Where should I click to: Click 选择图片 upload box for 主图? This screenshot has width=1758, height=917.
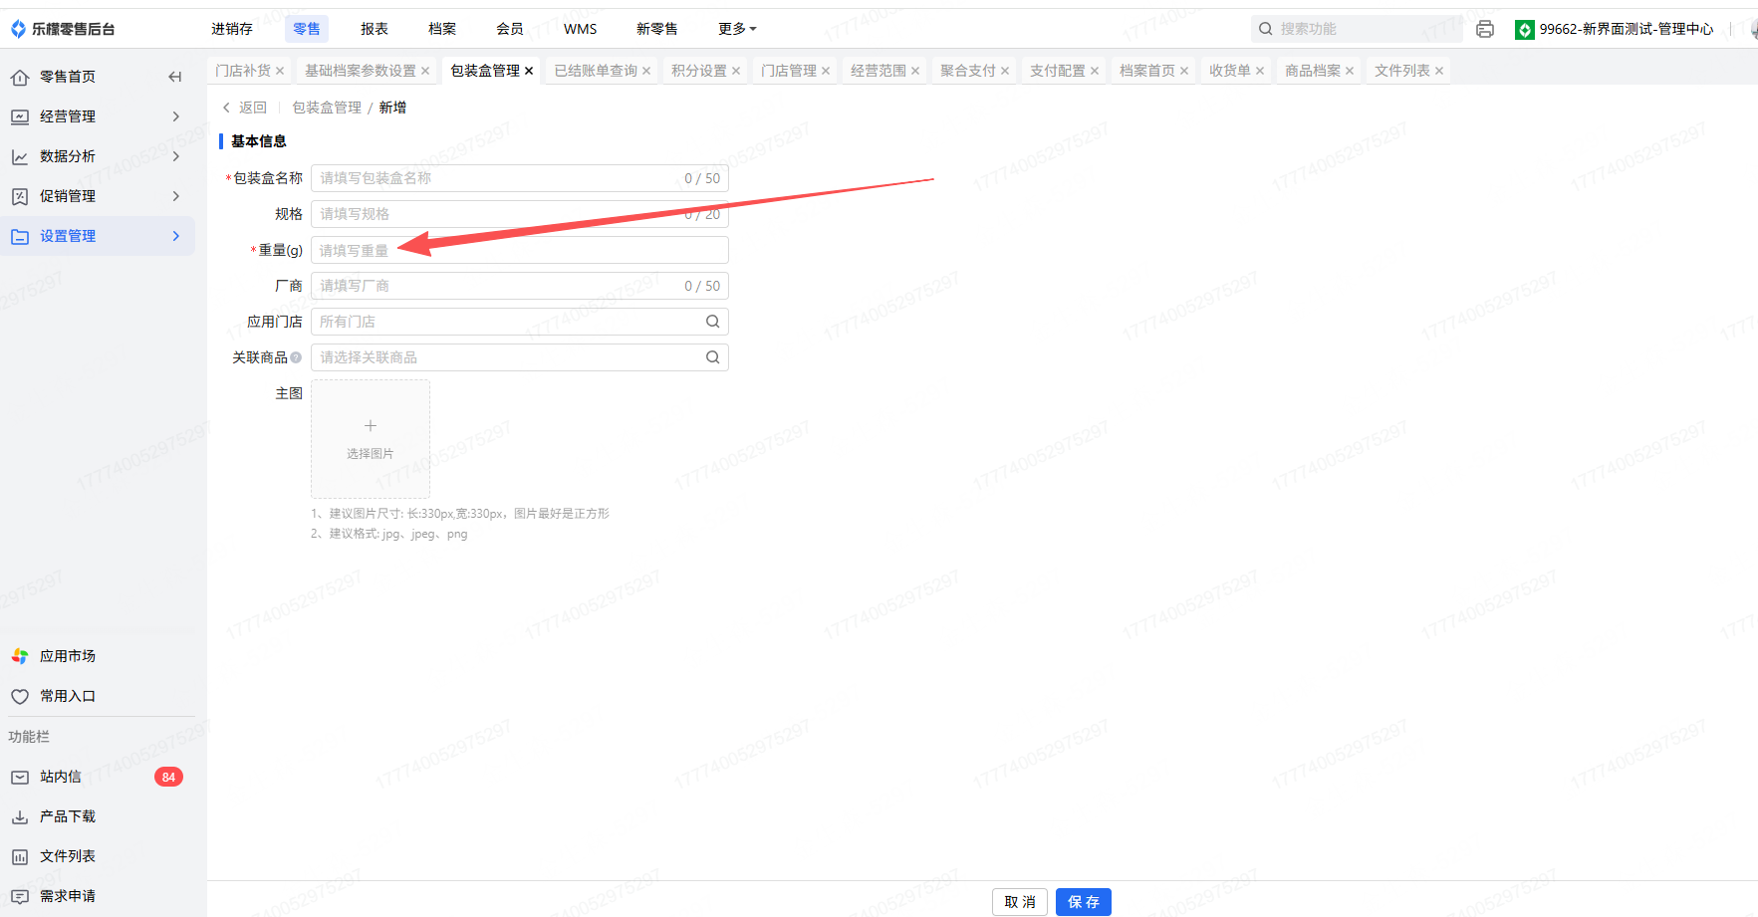(x=371, y=439)
